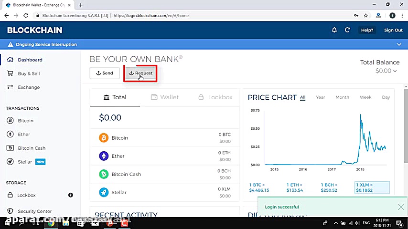408x229 pixels.
Task: Click the page vertical scrollbar
Action: click(406, 126)
